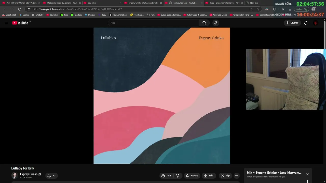The image size is (326, 183).
Task: Open the YouTube guide hamburger menu
Action: (6, 23)
